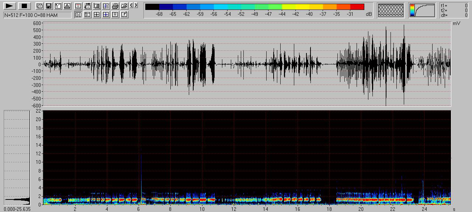472x212 pixels.
Task: Click the printer icon
Action: pos(115,6)
